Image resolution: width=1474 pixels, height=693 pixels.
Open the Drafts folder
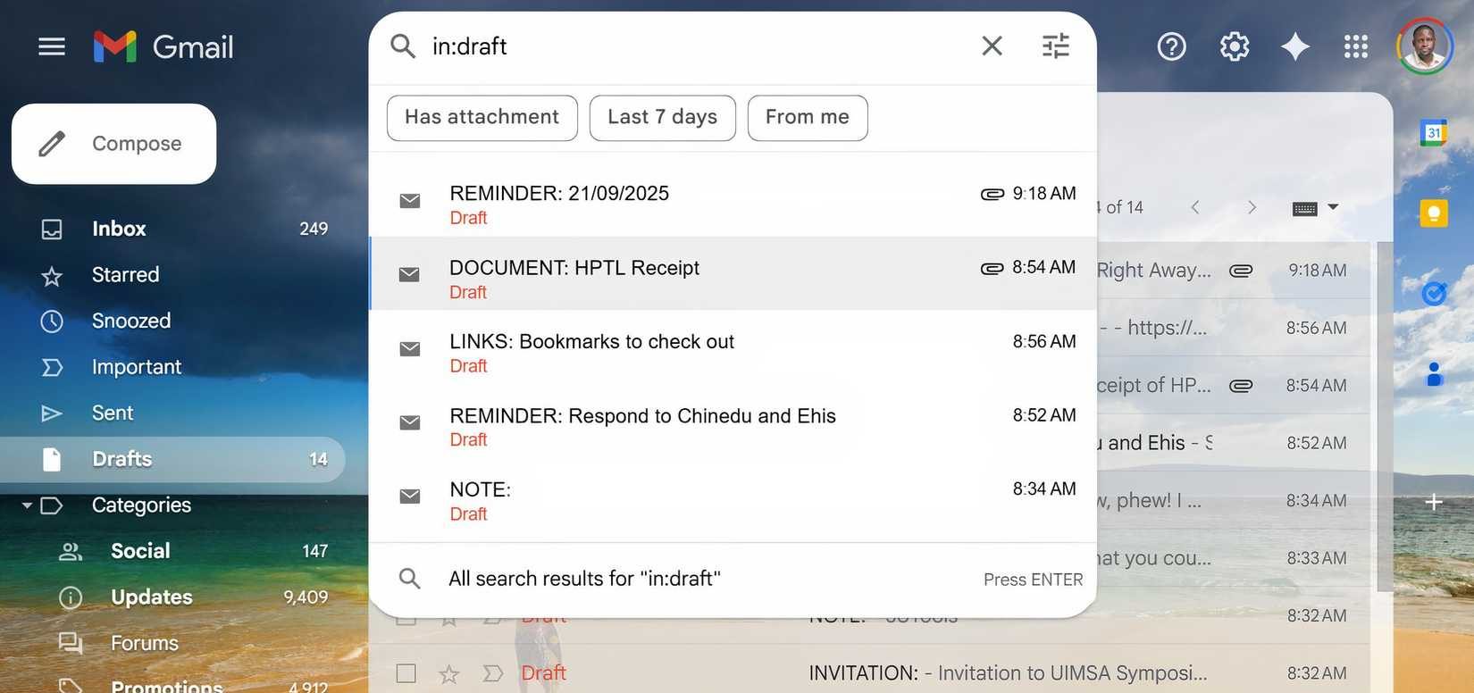click(x=172, y=459)
